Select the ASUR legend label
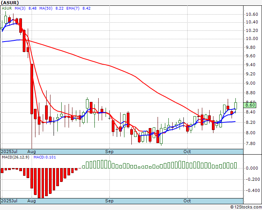The width and height of the screenshot is (262, 210). pos(7,8)
